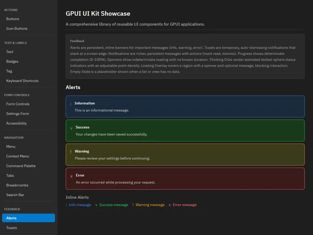Navigate to Settings Form
313x235 pixels.
coord(28,114)
